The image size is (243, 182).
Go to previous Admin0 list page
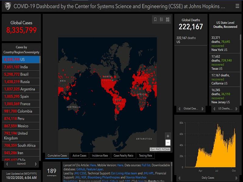[7, 164]
